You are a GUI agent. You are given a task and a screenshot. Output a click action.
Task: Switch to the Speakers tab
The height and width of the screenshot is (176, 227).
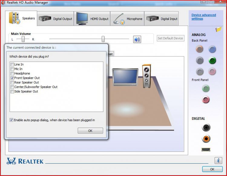click(21, 18)
